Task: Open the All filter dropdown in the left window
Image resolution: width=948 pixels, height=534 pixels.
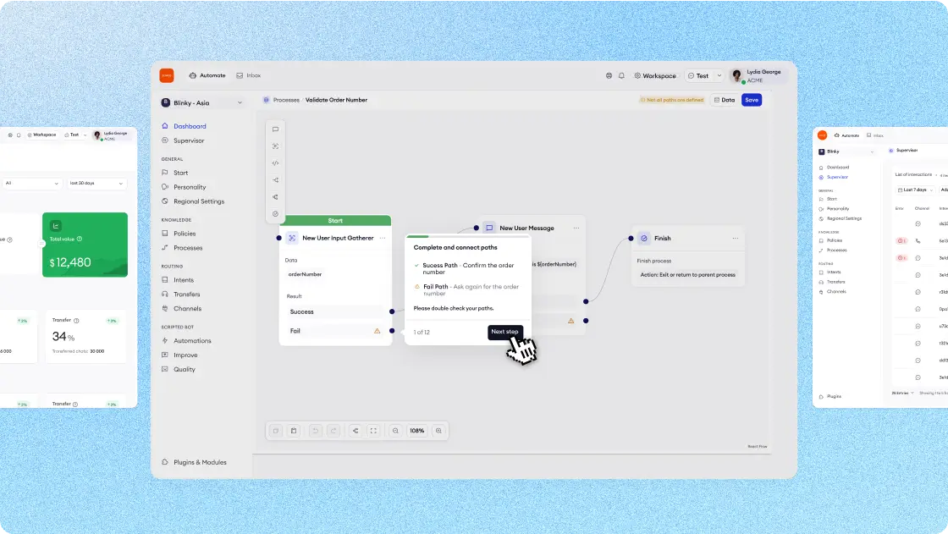Action: pos(32,184)
